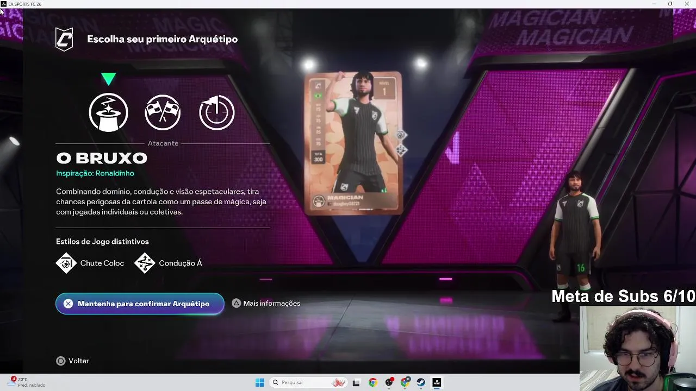The width and height of the screenshot is (696, 391).
Task: Hold Mantenha para confirmar Arquétipo button
Action: [x=140, y=304]
